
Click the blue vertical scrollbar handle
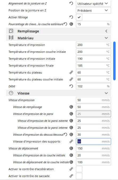pyautogui.click(x=114, y=61)
